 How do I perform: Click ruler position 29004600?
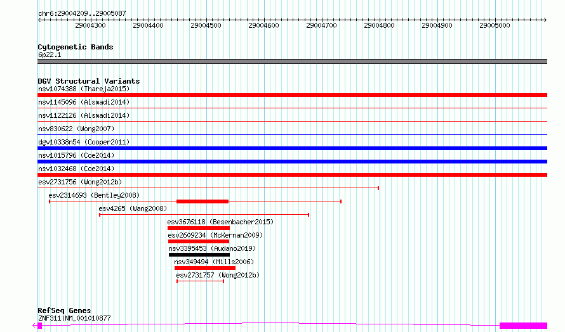pos(263,25)
